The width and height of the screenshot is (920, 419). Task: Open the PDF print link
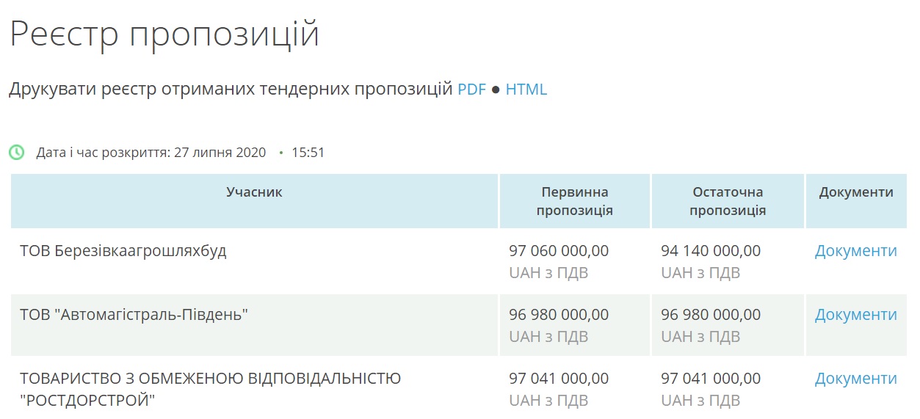click(x=472, y=90)
